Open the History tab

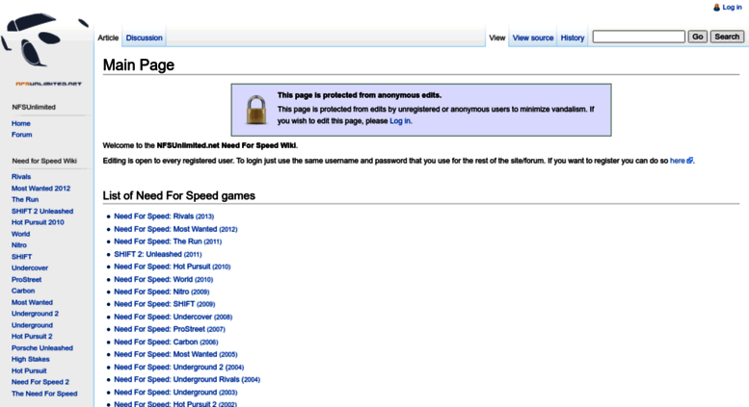pyautogui.click(x=573, y=38)
